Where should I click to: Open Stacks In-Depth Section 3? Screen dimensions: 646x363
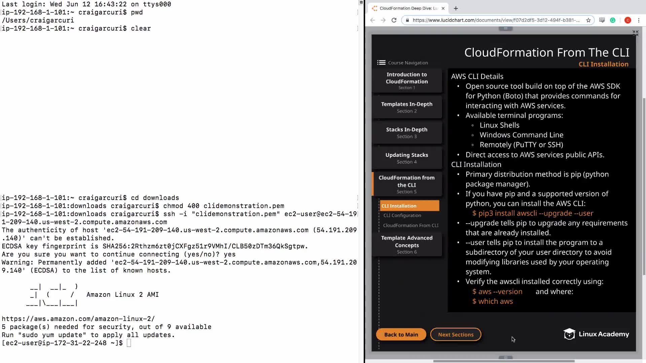pos(407,132)
